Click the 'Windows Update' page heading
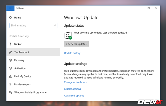This screenshot has height=106, width=166. pos(81,18)
